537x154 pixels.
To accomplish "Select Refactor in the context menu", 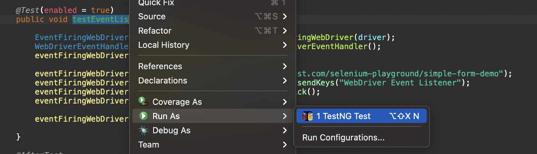I will (155, 31).
